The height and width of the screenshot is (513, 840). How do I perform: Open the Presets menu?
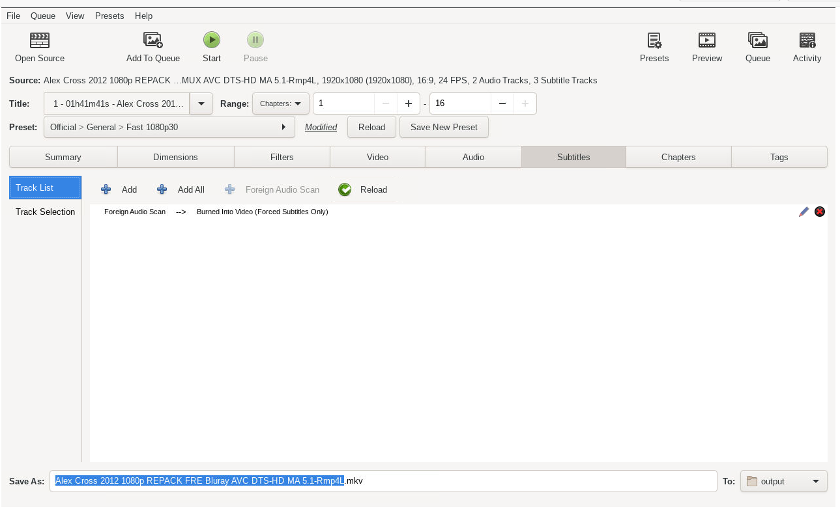109,16
